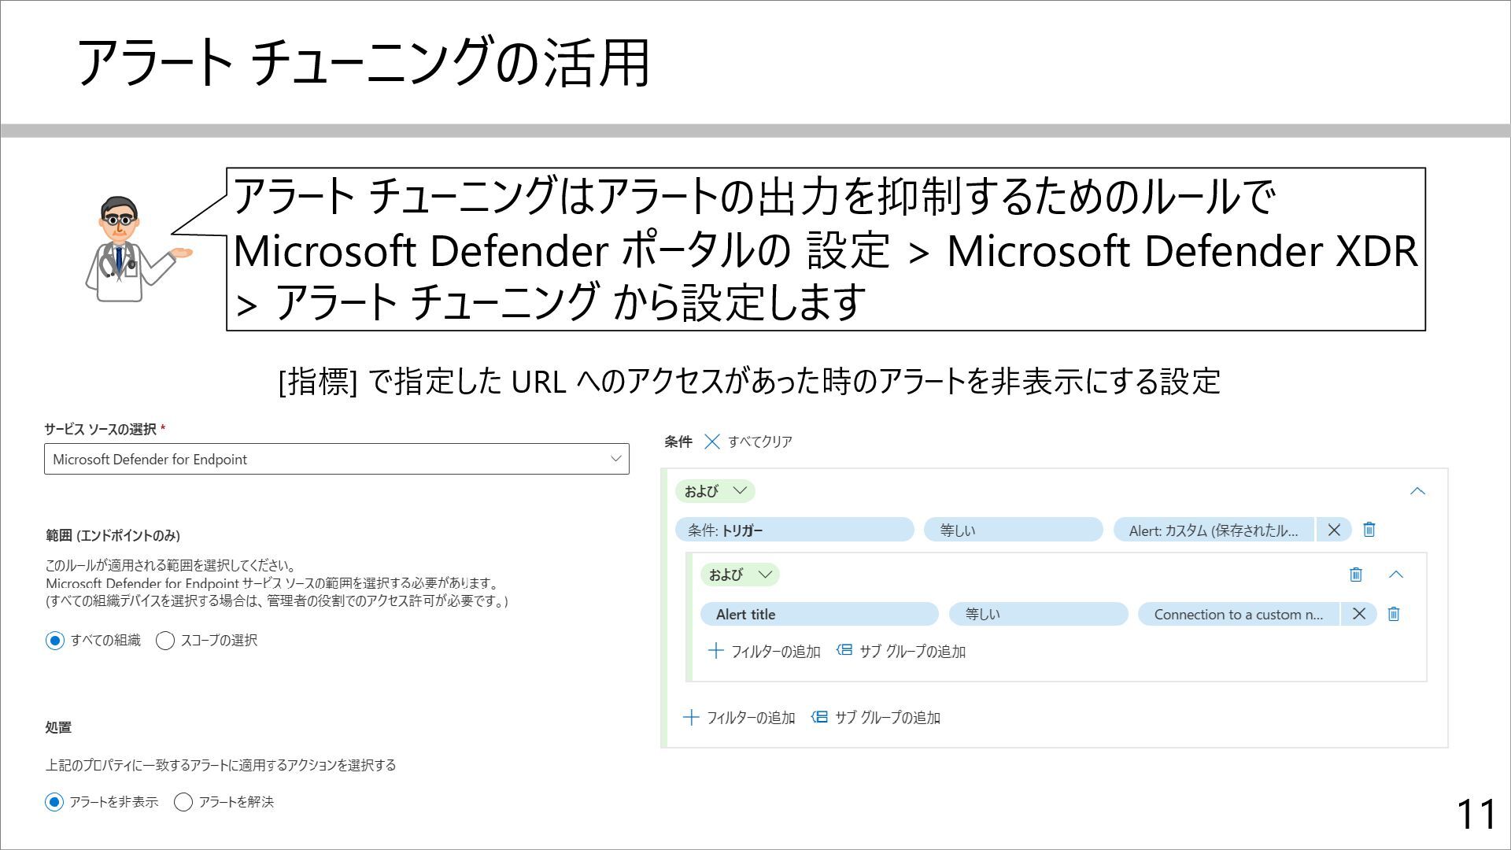This screenshot has width=1511, height=850.
Task: Open the Connection to a custom n... value
Action: tap(1239, 614)
